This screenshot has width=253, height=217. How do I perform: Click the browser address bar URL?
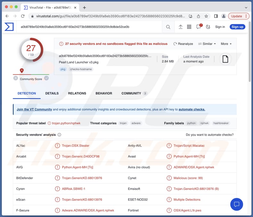110,16
